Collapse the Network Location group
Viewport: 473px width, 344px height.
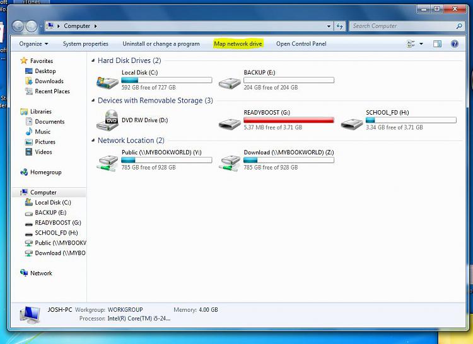click(x=93, y=140)
